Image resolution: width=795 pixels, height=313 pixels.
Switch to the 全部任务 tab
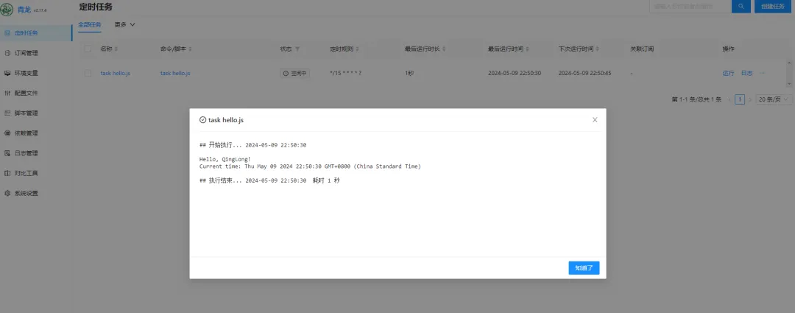90,25
